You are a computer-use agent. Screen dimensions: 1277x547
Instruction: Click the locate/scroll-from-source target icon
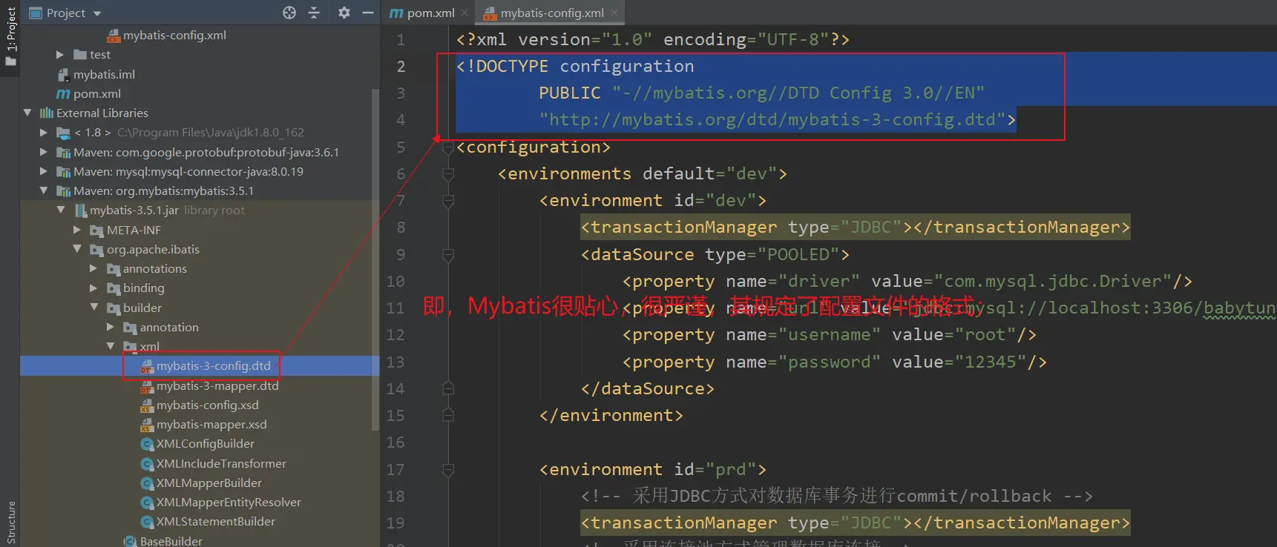click(289, 13)
